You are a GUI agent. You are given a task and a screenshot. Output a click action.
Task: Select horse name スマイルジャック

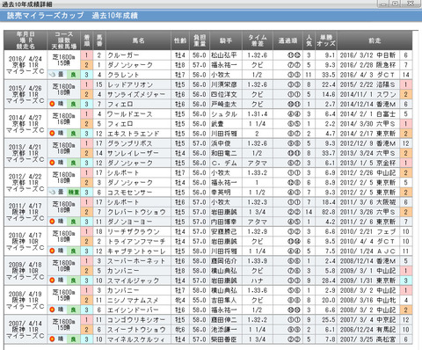click(x=133, y=281)
